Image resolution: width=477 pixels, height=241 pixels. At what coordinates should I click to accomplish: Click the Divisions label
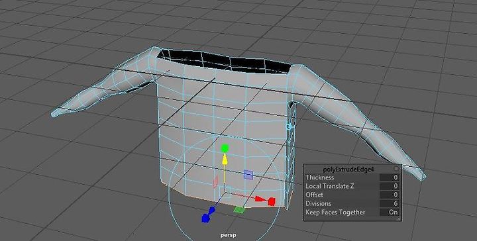click(318, 203)
